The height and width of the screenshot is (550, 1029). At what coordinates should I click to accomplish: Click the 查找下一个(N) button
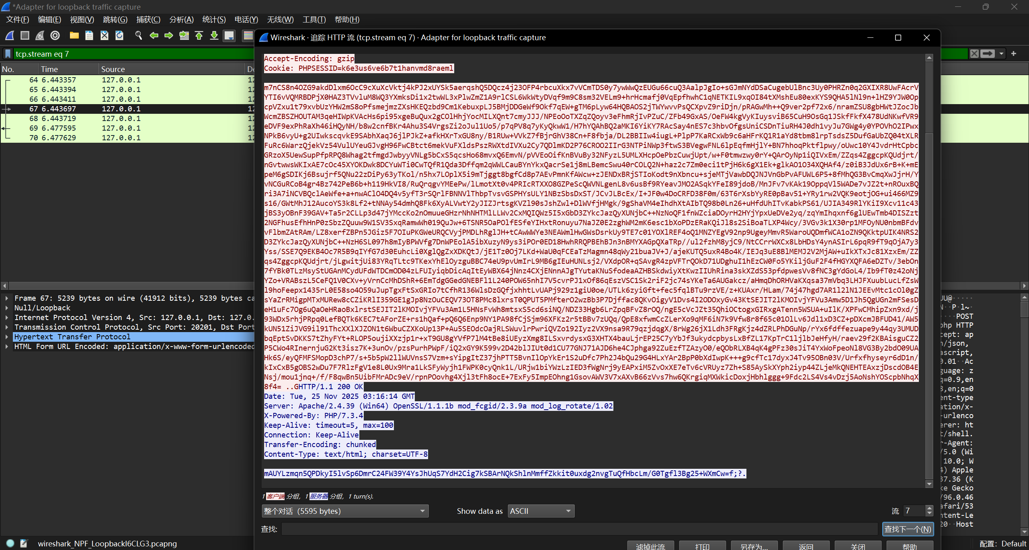pyautogui.click(x=908, y=529)
